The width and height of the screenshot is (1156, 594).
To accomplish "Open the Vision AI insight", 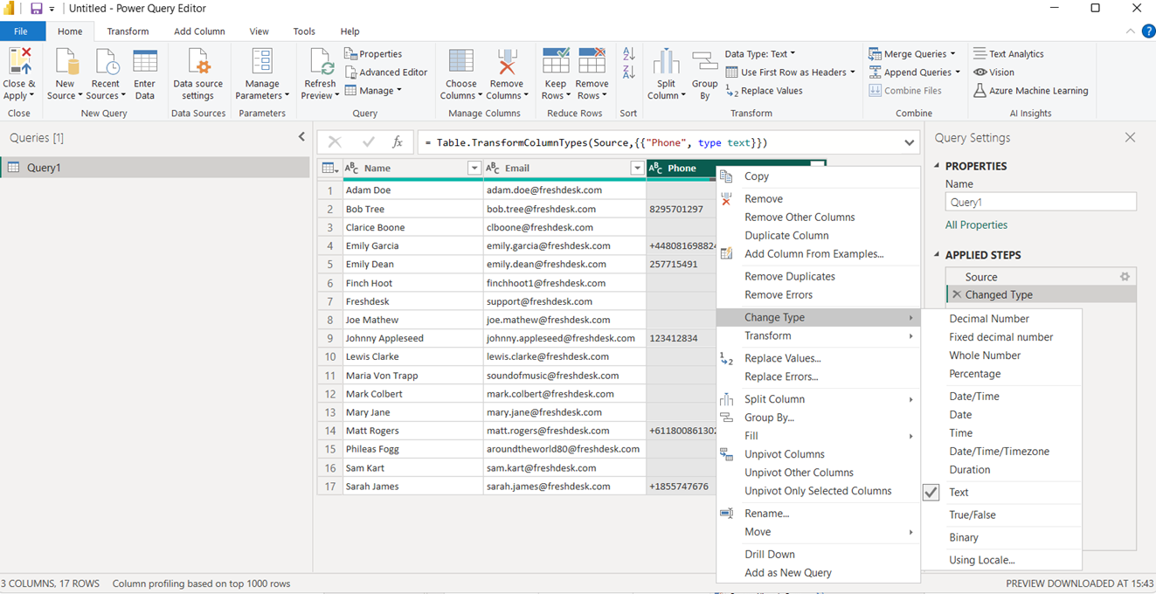I will 994,73.
